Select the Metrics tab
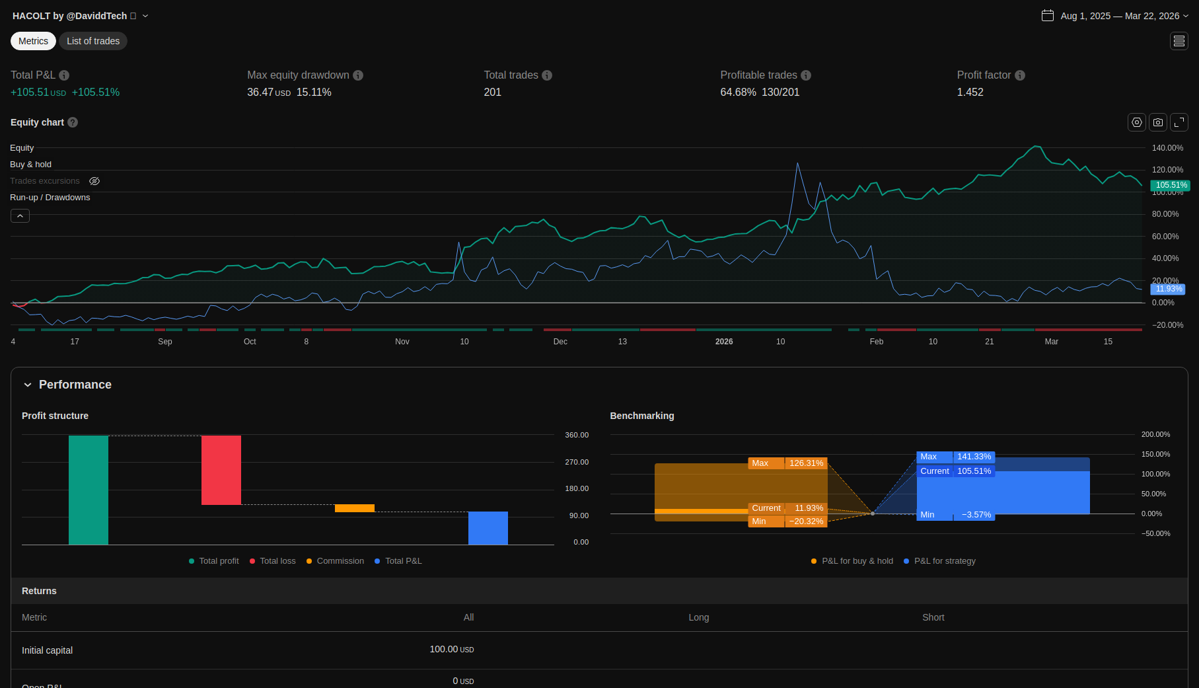The image size is (1199, 688). click(33, 41)
